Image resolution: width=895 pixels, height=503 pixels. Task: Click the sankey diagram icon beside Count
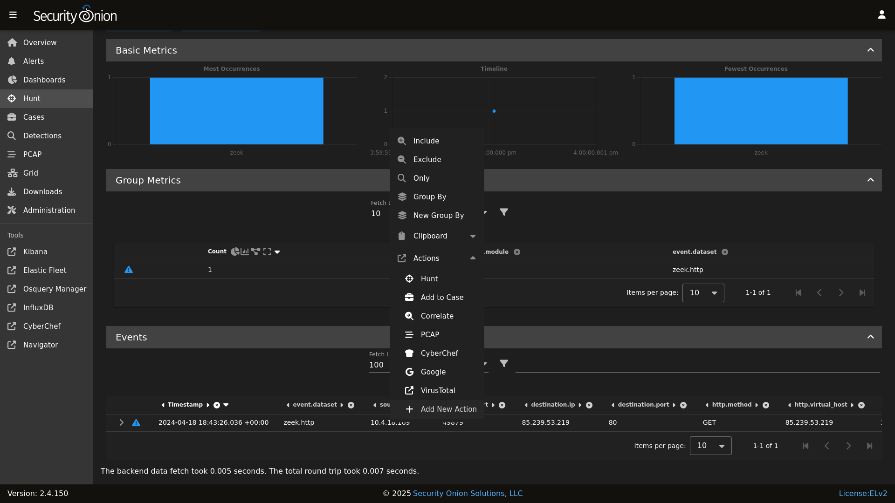[x=255, y=251]
